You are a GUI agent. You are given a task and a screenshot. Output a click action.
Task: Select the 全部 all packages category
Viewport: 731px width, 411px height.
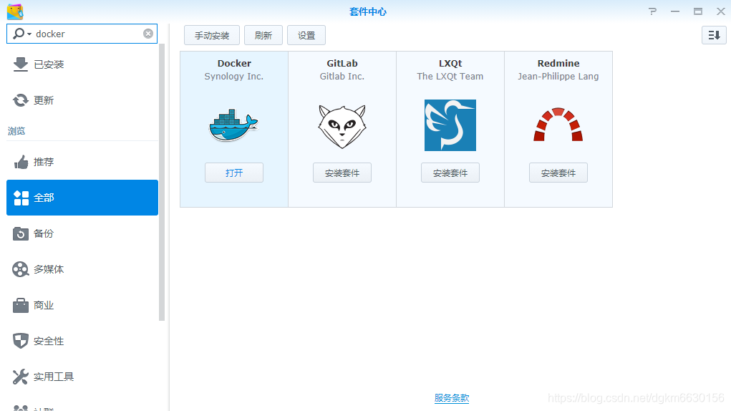pos(82,198)
